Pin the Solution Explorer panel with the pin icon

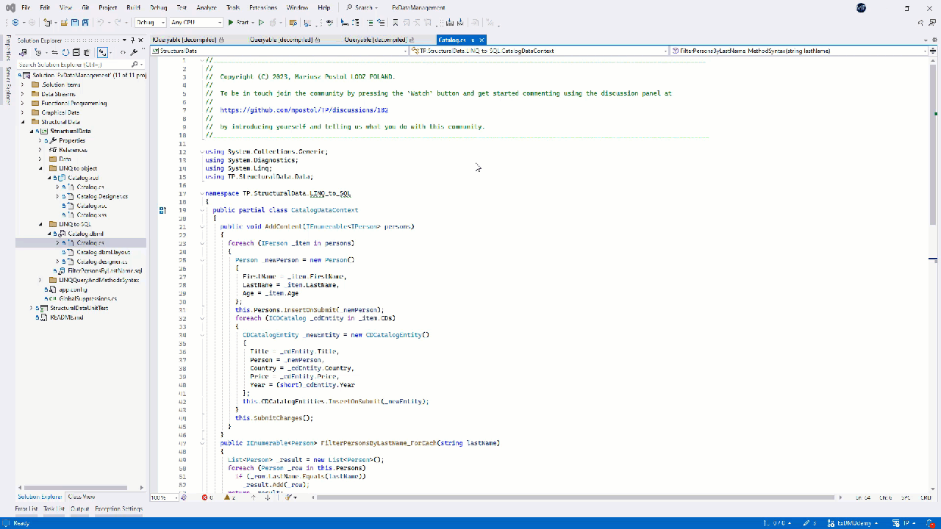132,40
